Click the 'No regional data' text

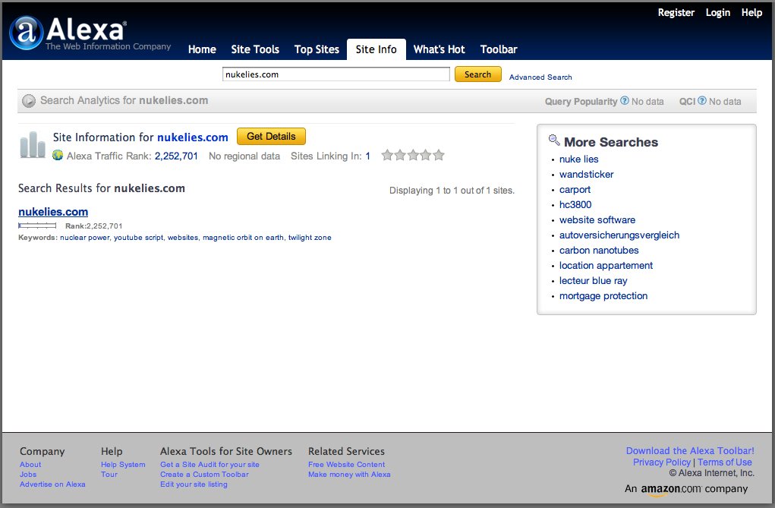click(244, 156)
